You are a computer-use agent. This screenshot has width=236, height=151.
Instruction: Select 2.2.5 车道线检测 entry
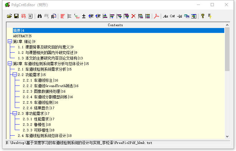coord(40,102)
